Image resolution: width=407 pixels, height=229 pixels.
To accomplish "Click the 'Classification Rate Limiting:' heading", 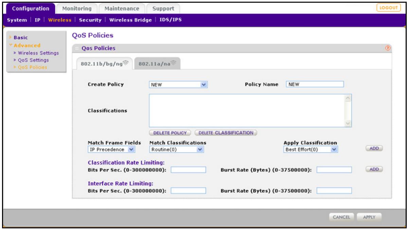I will coord(126,163).
